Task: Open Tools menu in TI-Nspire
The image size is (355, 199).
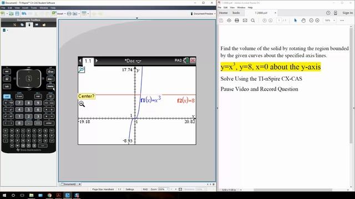Action: (34, 8)
